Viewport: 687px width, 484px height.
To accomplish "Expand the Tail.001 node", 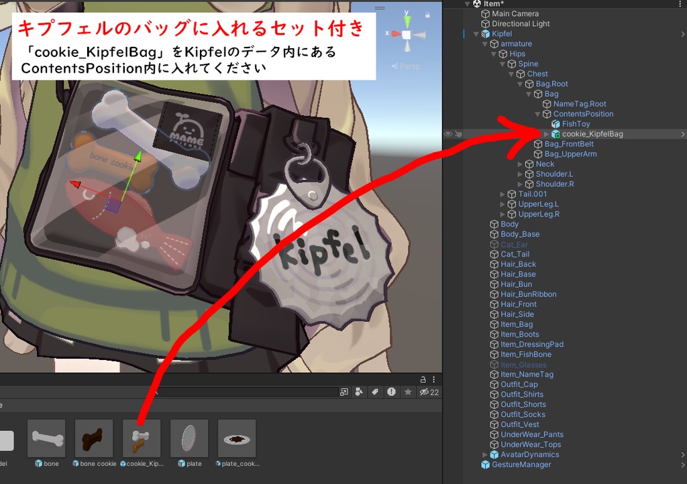I will [502, 194].
